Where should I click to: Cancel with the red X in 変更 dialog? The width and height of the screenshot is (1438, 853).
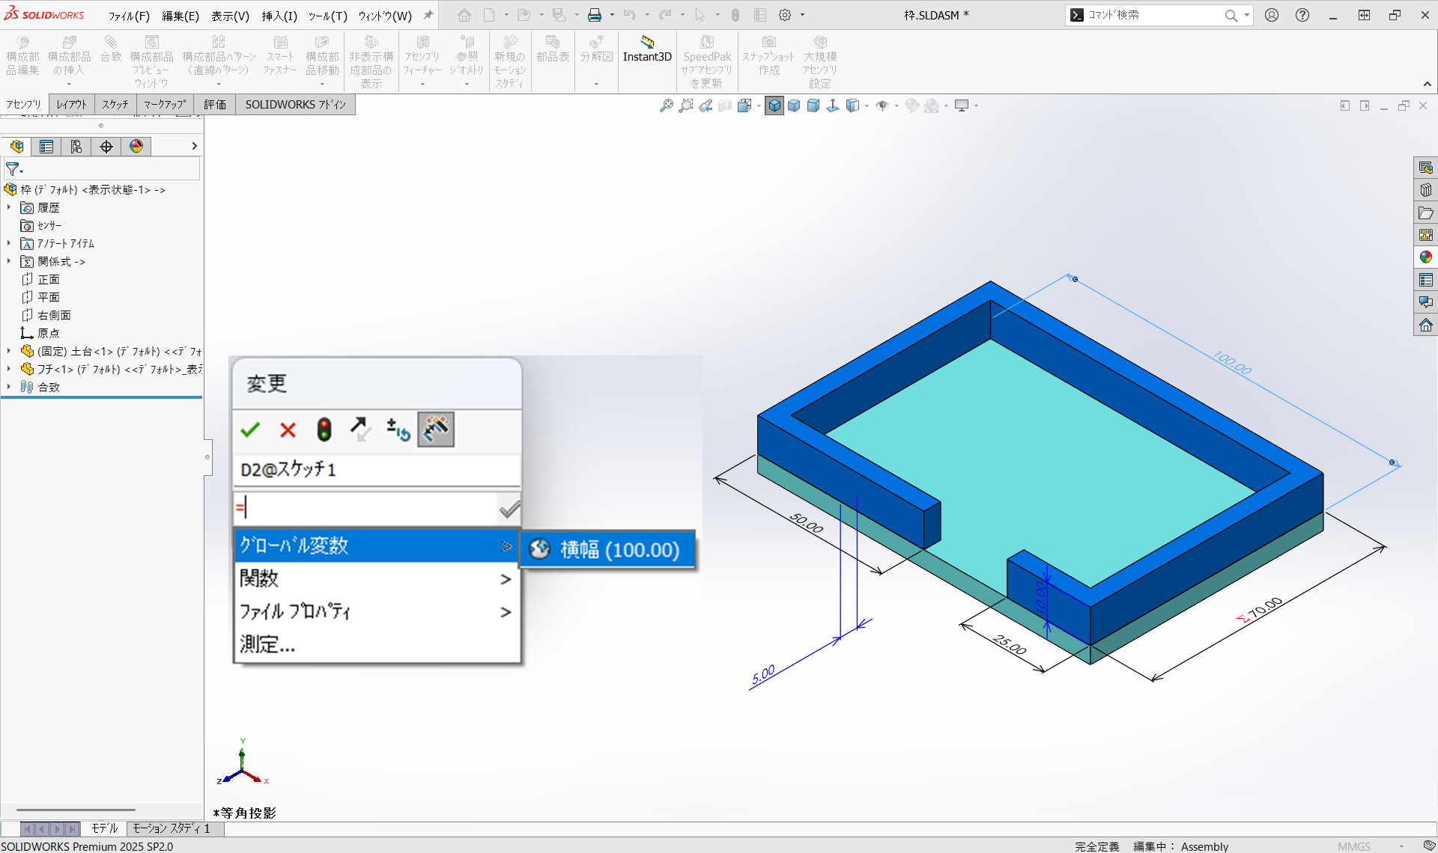[288, 429]
